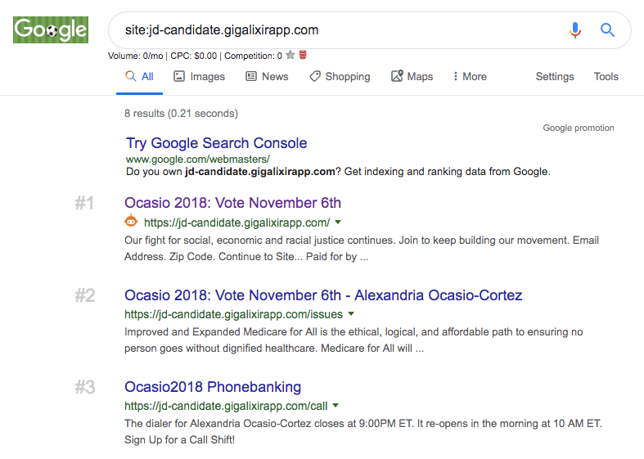Switch to the News tab

click(x=267, y=77)
